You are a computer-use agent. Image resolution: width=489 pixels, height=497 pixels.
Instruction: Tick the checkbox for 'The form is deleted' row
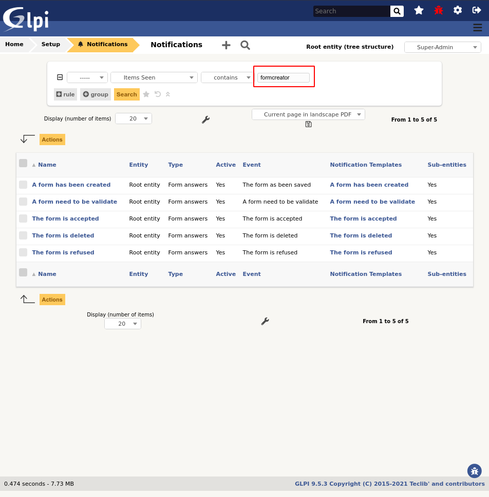pyautogui.click(x=23, y=235)
